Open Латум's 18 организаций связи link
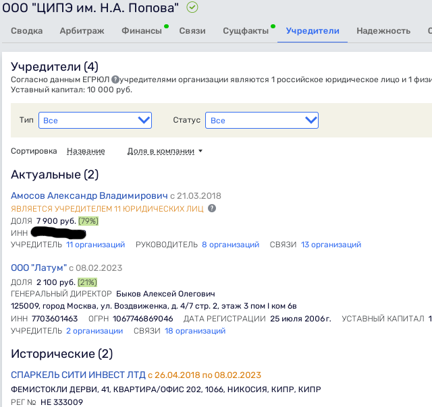Viewport: 432px width, 407px height. [195, 331]
